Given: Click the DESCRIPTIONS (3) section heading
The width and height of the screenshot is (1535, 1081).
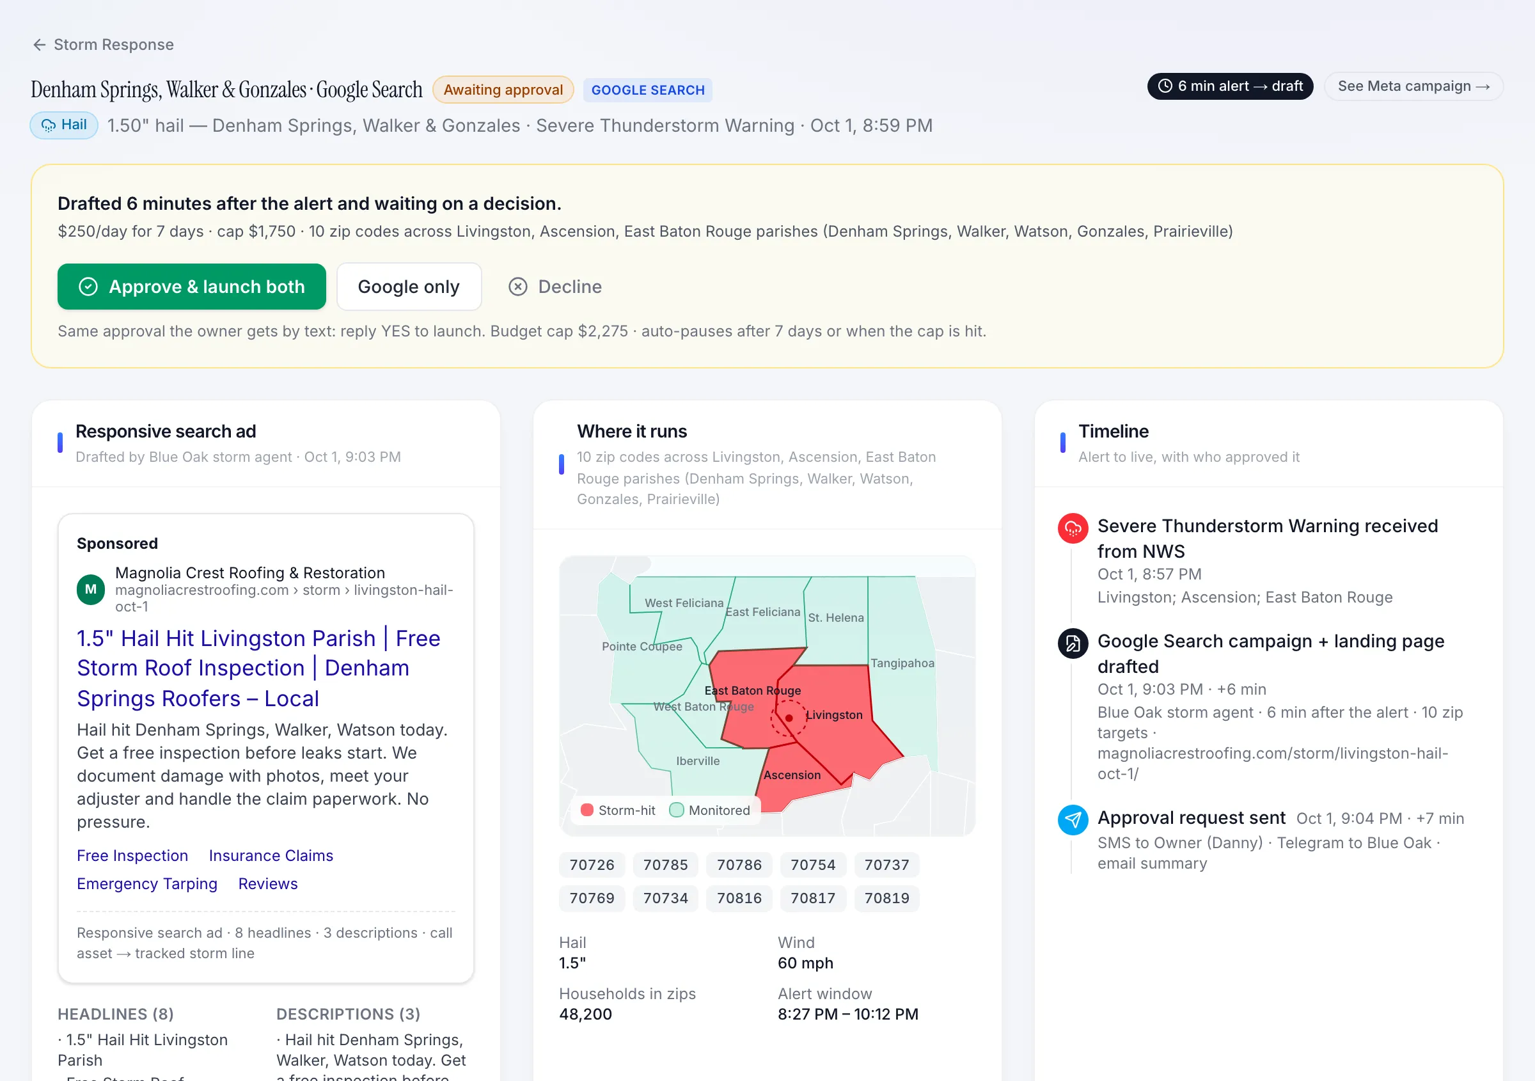Looking at the screenshot, I should (349, 1014).
